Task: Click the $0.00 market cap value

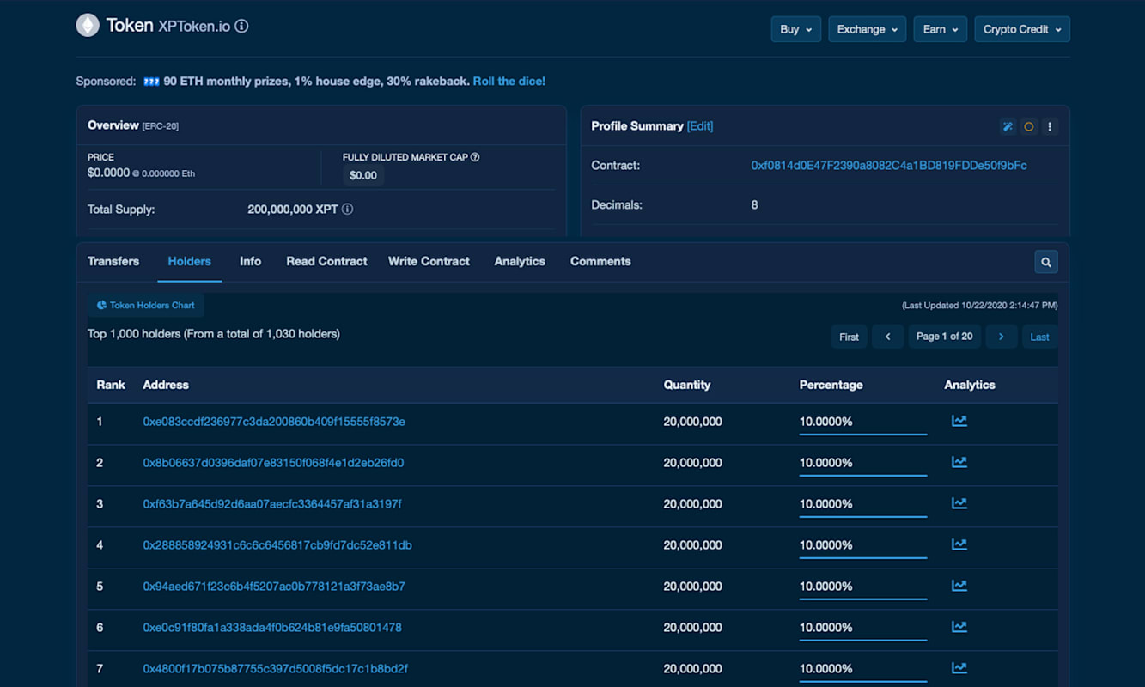Action: click(363, 175)
